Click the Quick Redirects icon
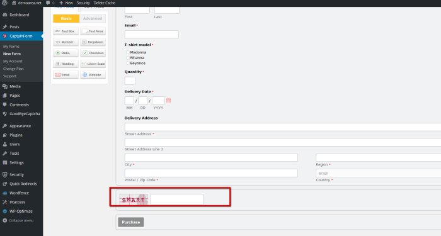The height and width of the screenshot is (236, 441). (x=5, y=184)
